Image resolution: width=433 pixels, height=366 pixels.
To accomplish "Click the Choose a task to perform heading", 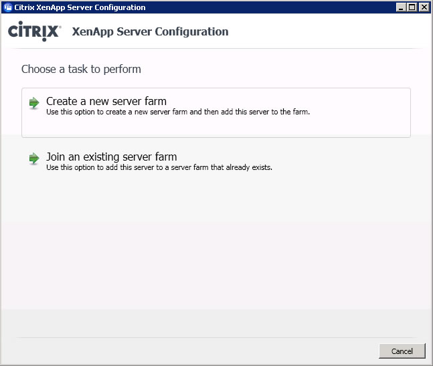I will pyautogui.click(x=81, y=69).
